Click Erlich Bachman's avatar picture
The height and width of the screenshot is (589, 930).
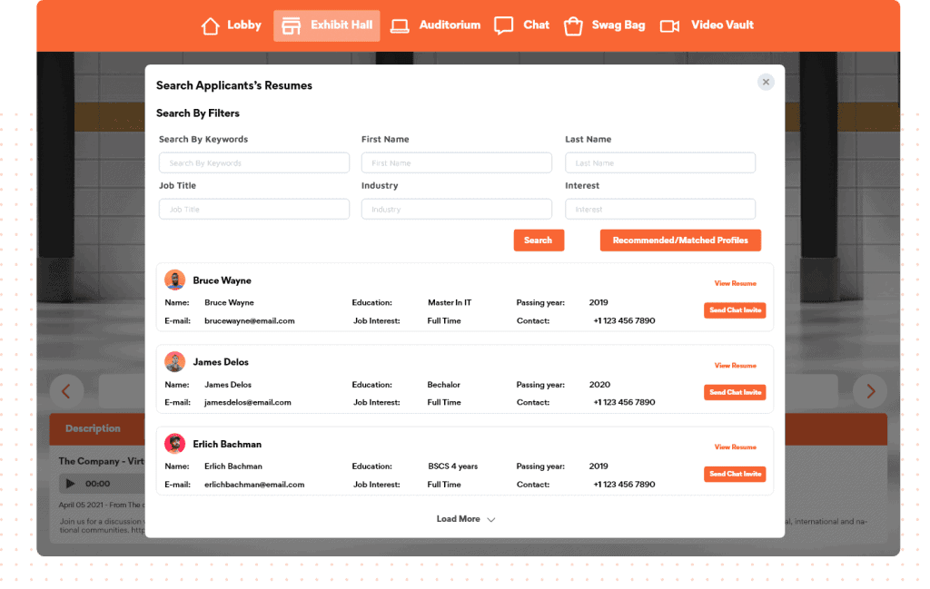(175, 443)
